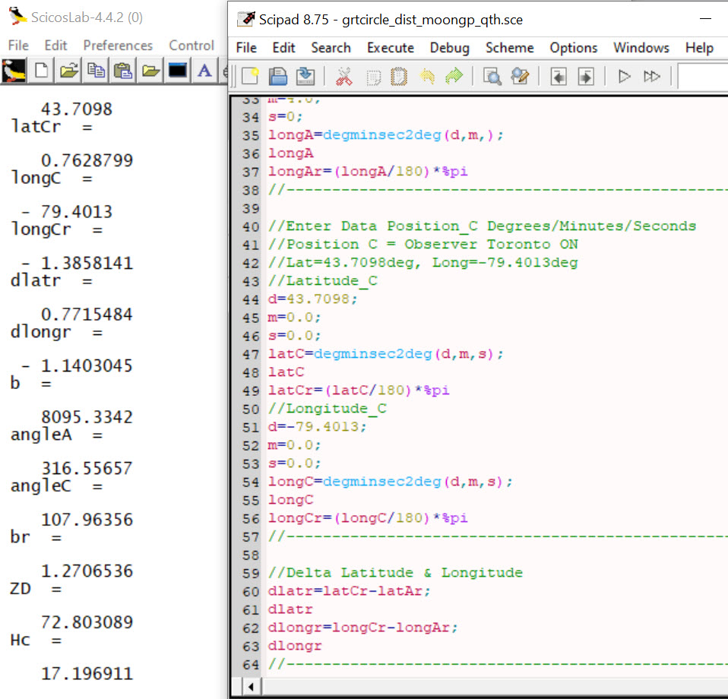The image size is (728, 699).
Task: Redo with the green arrow icon
Action: pos(454,77)
